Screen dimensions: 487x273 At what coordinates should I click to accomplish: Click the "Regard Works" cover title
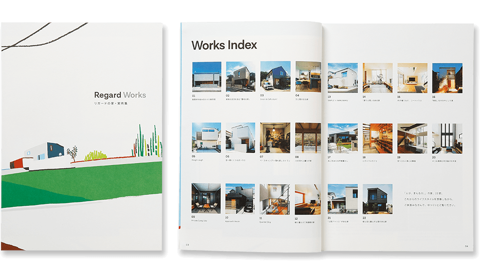point(120,95)
